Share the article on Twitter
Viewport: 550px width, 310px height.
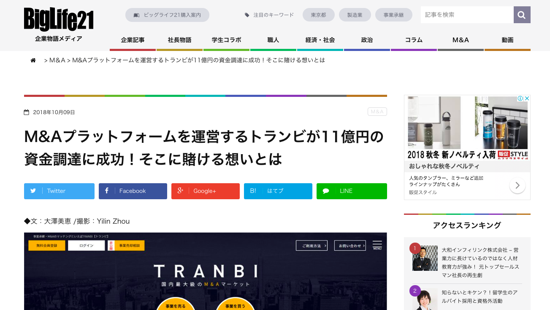coord(59,191)
